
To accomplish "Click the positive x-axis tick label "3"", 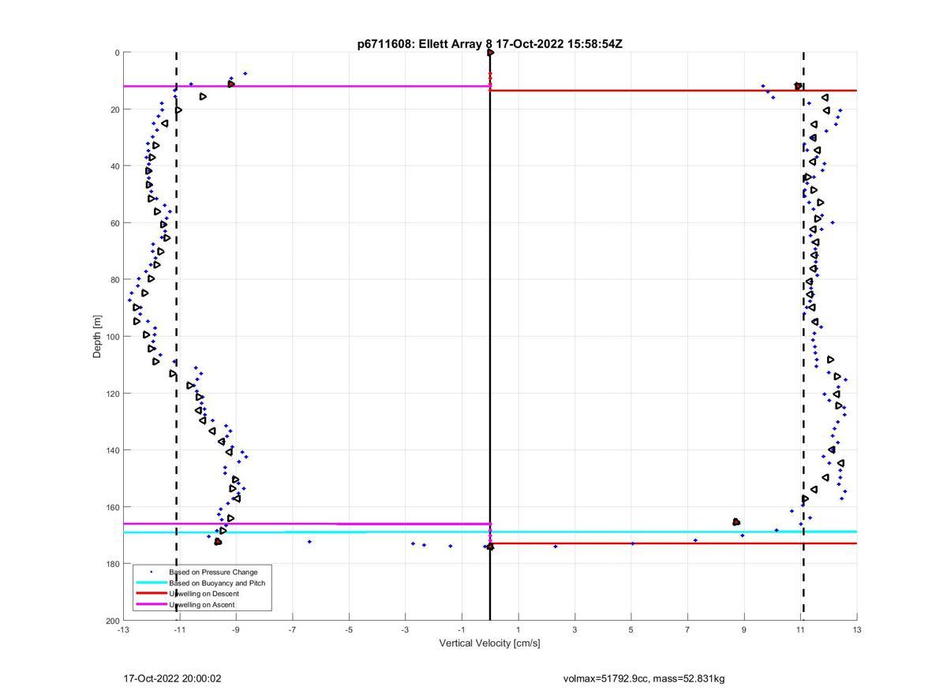I will click(575, 629).
